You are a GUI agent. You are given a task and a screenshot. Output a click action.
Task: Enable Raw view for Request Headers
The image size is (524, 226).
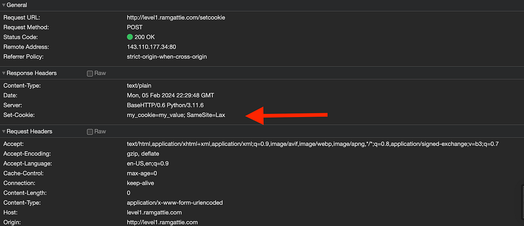click(90, 132)
